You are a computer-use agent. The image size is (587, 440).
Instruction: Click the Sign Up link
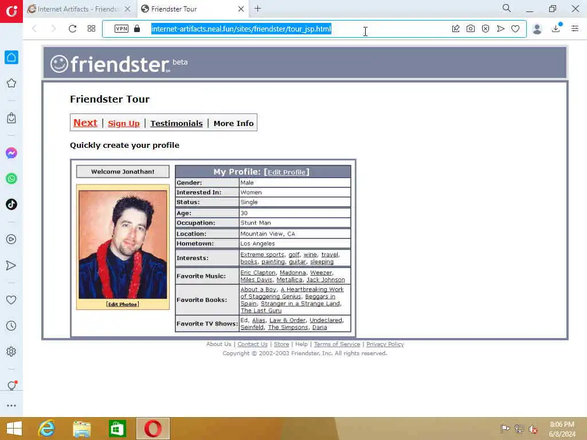pyautogui.click(x=124, y=124)
